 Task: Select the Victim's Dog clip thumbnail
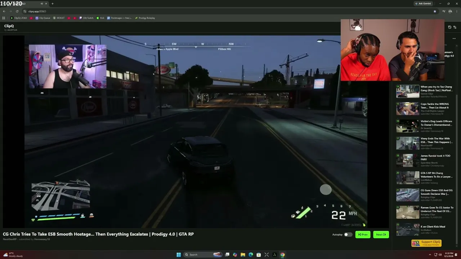[408, 126]
